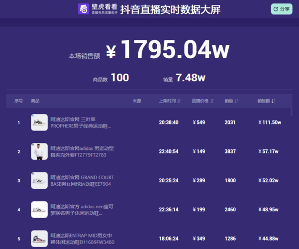Open product link 三叶草 PROPHERE男子经典运动鞋
The image size is (299, 249).
[x=81, y=123]
